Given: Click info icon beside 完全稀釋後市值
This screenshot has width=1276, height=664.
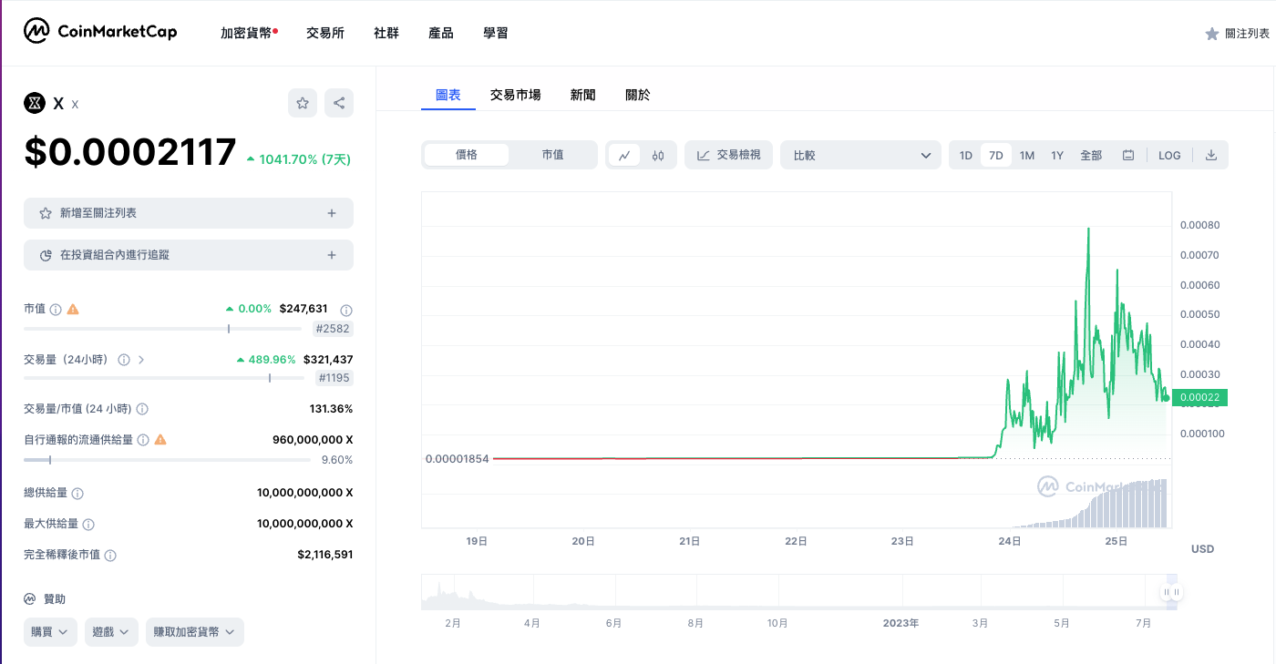Looking at the screenshot, I should coord(110,555).
